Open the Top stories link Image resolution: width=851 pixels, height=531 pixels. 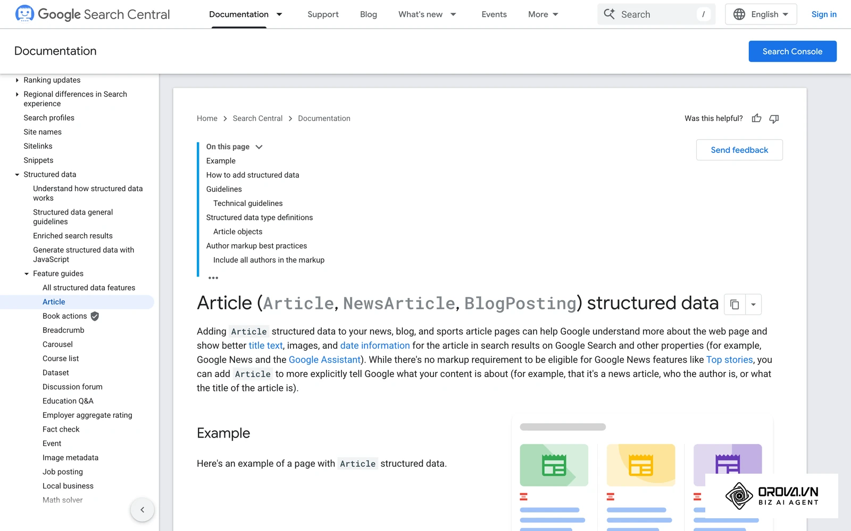[729, 360]
